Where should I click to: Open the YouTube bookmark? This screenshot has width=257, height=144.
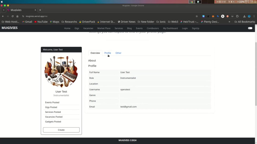(x=41, y=22)
